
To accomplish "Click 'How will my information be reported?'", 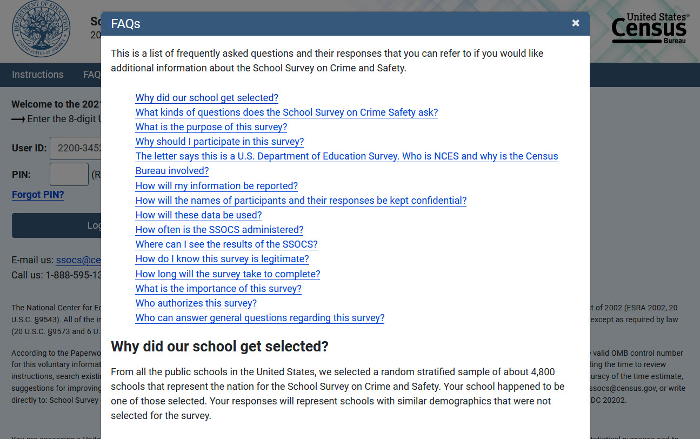I will click(x=216, y=186).
